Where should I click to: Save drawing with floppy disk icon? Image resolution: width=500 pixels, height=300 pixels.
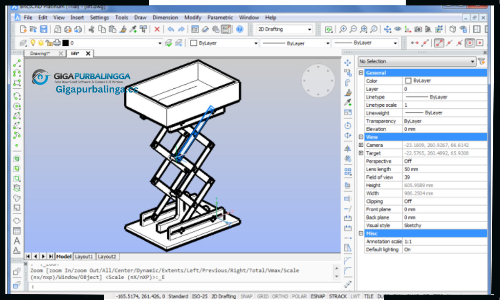pyautogui.click(x=43, y=29)
